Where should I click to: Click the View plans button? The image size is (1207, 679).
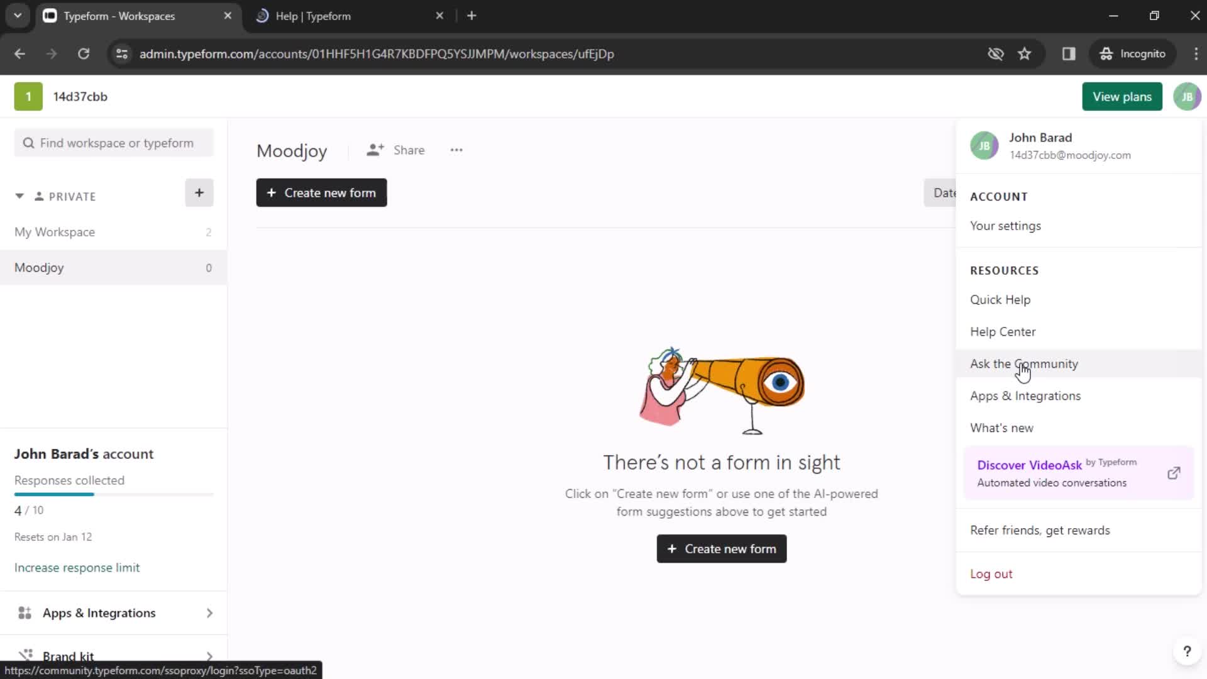coord(1123,96)
